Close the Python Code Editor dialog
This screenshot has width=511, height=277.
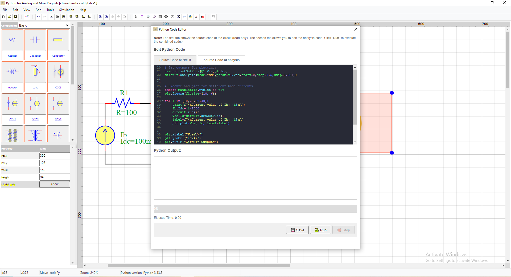point(356,29)
